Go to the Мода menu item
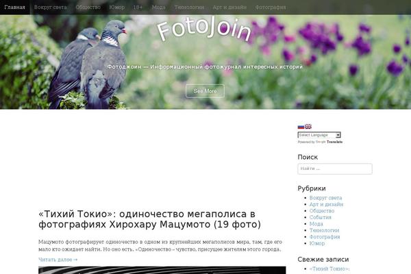The image size is (411, 274). [x=159, y=8]
